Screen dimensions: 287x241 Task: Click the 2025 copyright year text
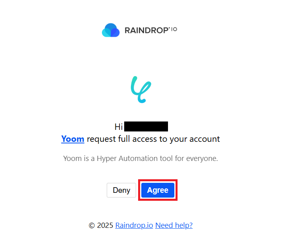pos(105,225)
